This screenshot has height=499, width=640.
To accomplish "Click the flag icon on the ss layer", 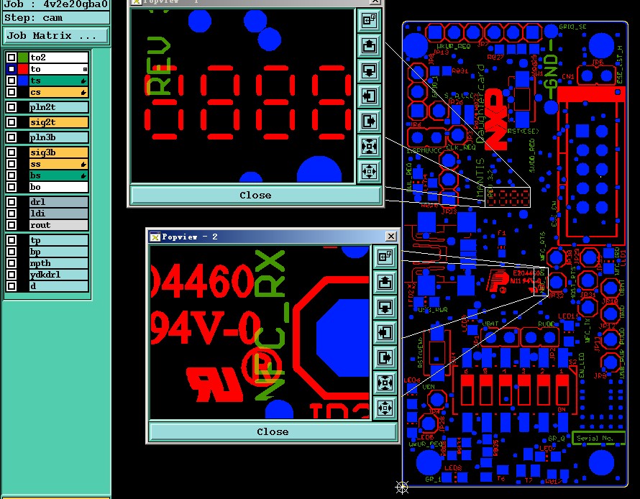I will tap(83, 164).
